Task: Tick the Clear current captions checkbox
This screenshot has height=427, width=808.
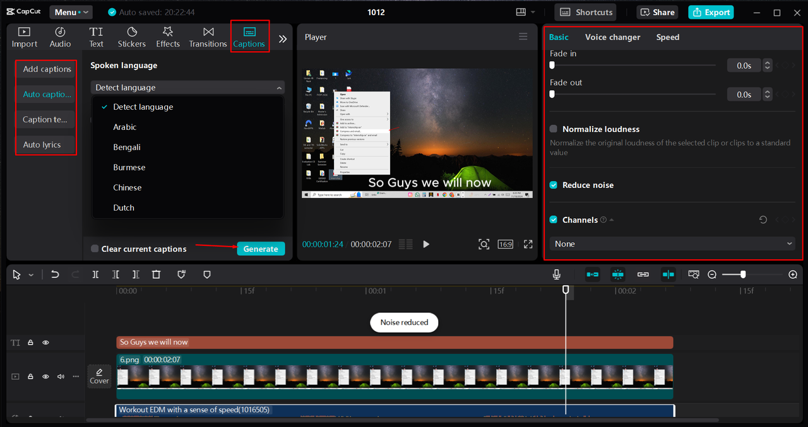Action: (95, 249)
